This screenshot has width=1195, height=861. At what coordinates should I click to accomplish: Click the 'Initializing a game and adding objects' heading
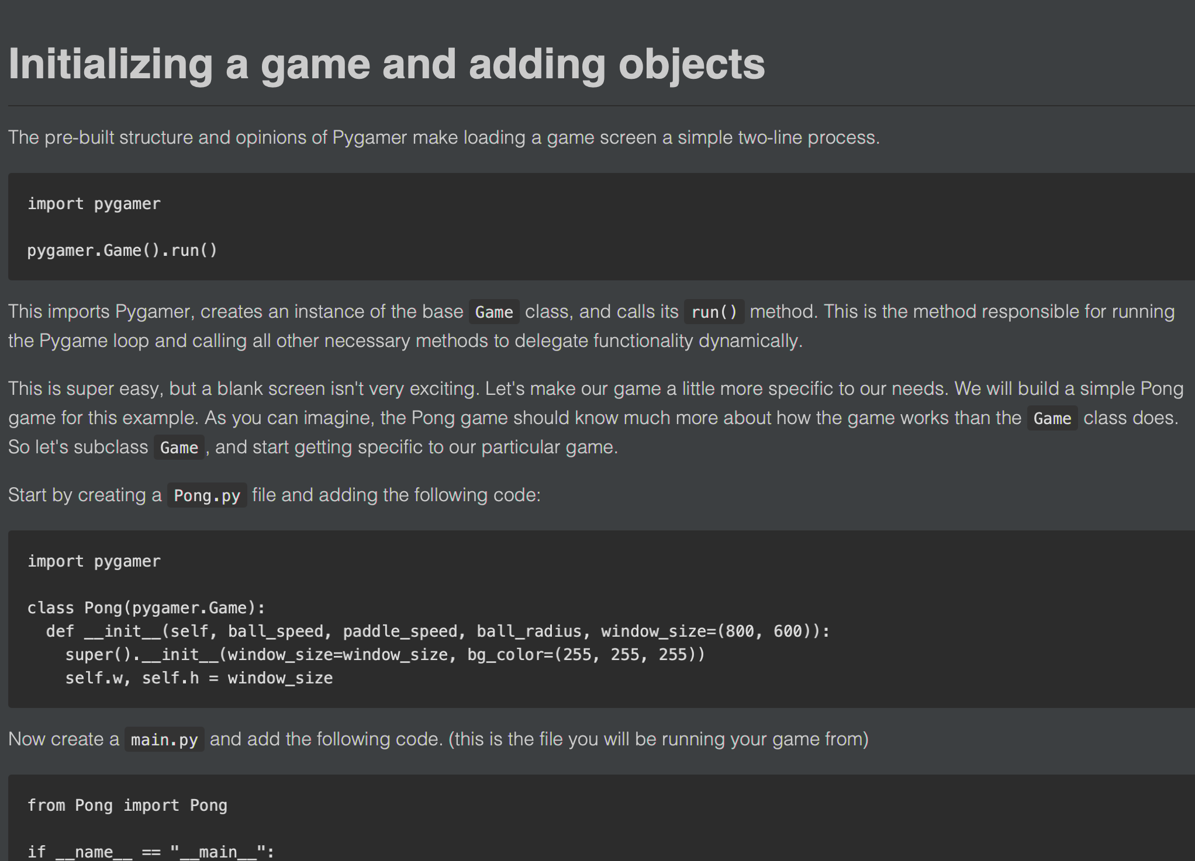pyautogui.click(x=386, y=64)
